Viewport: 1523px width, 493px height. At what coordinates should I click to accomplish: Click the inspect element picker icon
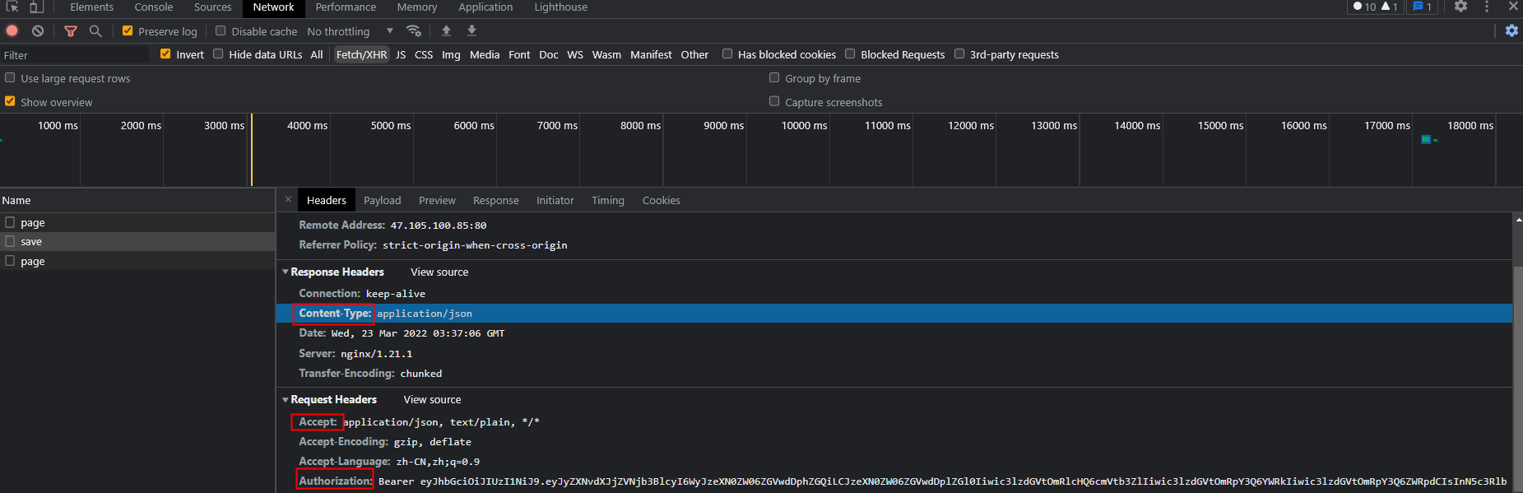[x=12, y=7]
